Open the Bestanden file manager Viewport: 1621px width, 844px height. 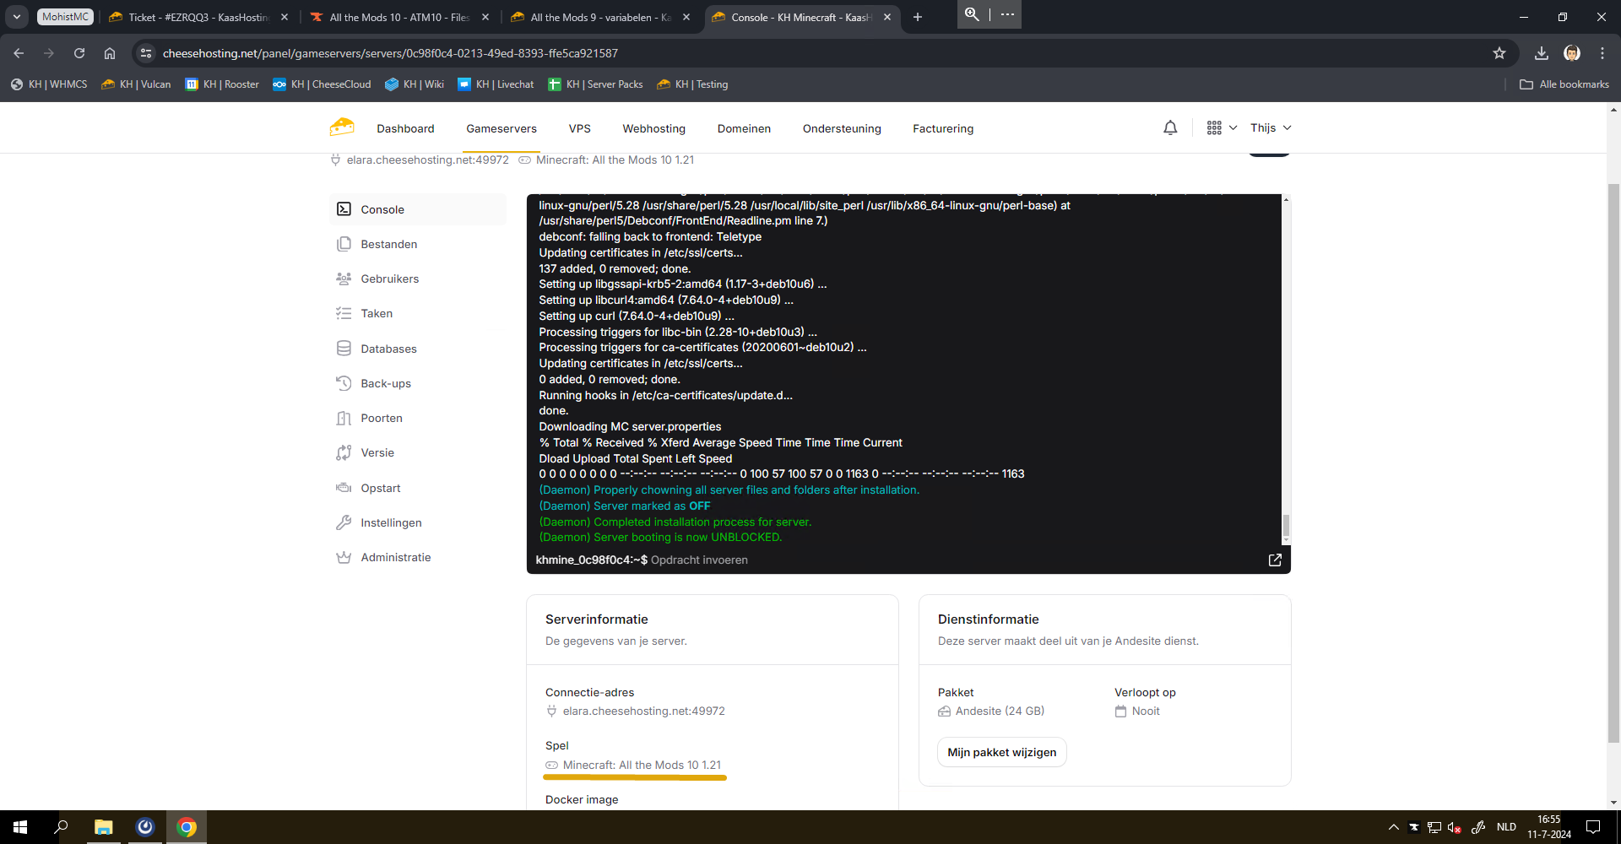[x=388, y=245]
